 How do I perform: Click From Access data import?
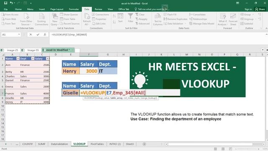point(10,15)
